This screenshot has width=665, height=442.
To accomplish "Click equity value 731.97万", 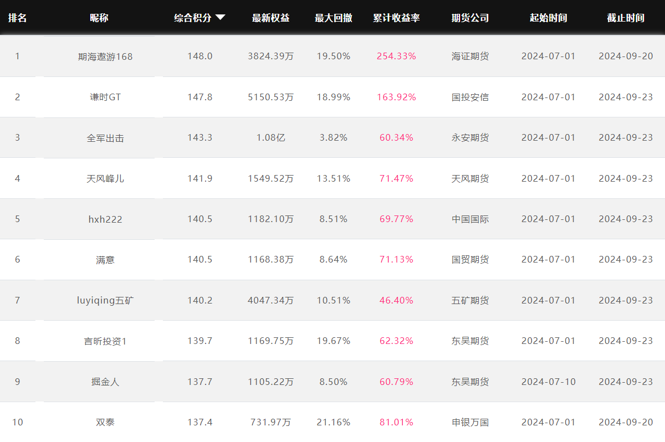I will coord(270,423).
